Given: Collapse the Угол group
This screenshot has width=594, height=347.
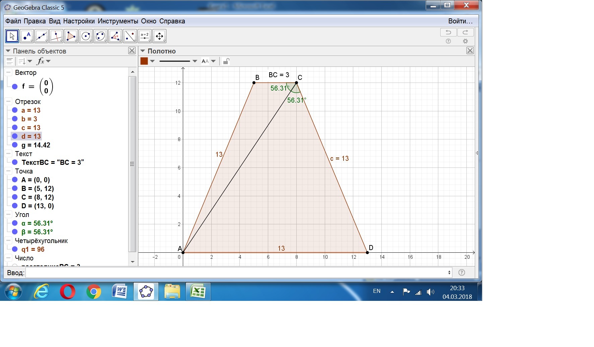Looking at the screenshot, I should click(9, 215).
